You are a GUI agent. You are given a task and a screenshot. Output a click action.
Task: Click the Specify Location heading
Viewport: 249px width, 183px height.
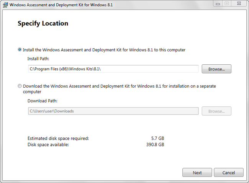pyautogui.click(x=43, y=23)
